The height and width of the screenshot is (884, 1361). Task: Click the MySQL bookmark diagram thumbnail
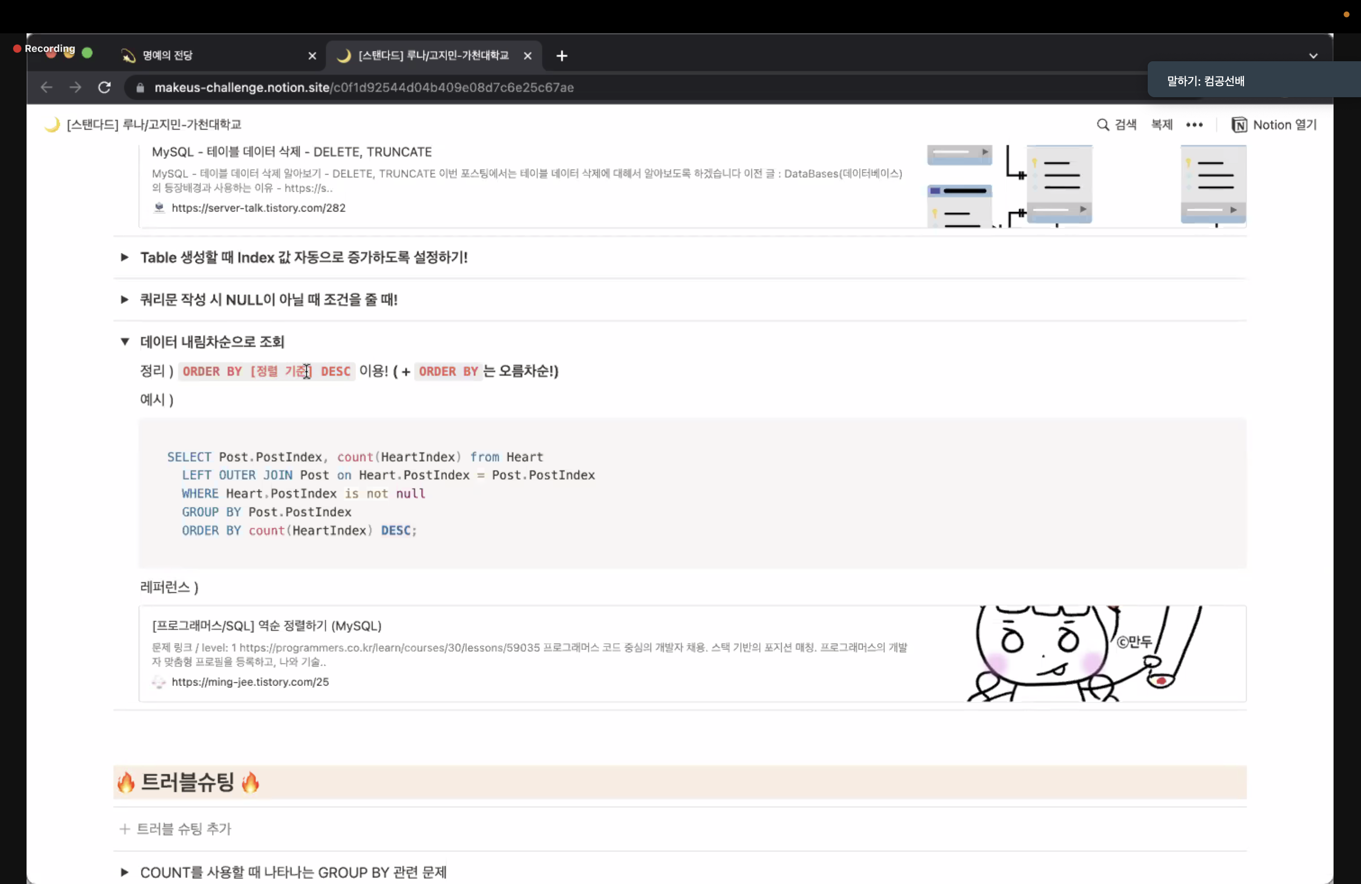tap(1086, 186)
